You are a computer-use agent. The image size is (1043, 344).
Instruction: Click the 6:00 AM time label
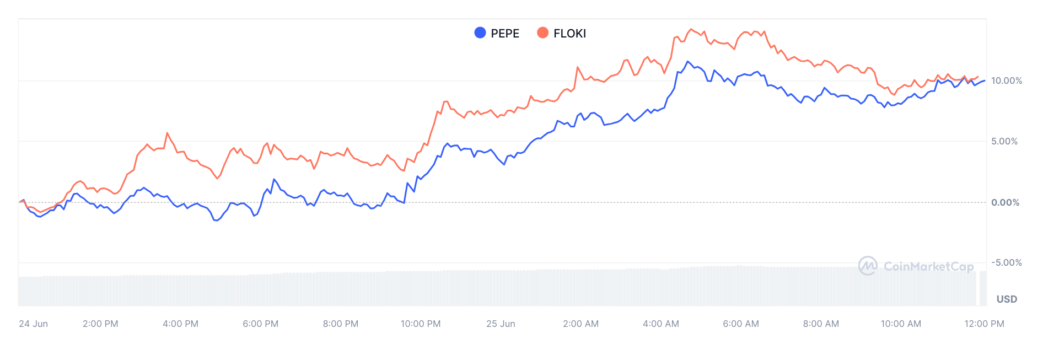click(740, 324)
